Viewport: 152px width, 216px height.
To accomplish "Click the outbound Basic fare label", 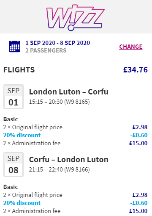I will (11, 119).
